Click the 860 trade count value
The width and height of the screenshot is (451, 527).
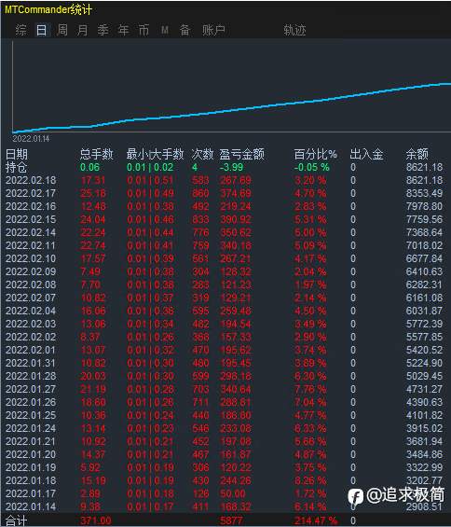[x=200, y=194]
